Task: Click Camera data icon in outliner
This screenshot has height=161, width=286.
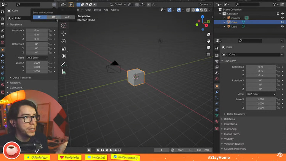Action: pos(247,18)
